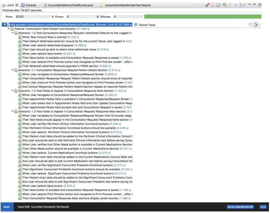Toggle Compare Results filter in Failure Trace
The image size is (270, 213).
pos(250,25)
